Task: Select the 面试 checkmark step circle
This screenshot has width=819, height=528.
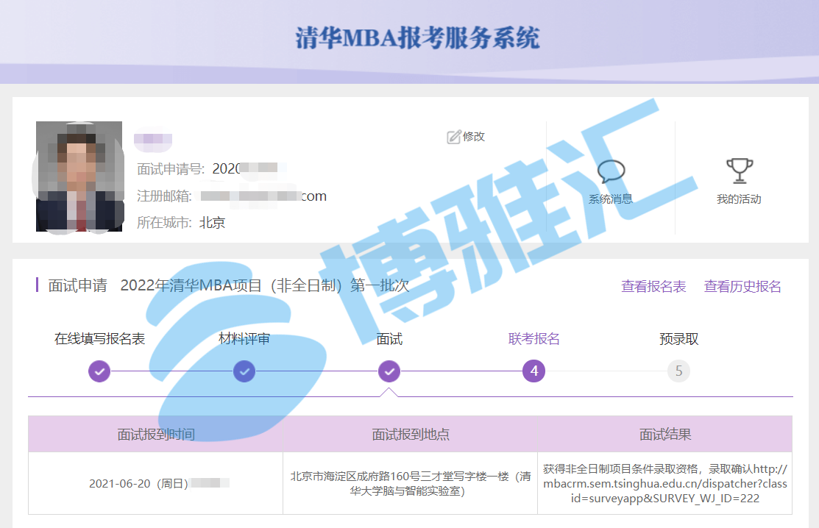Action: pyautogui.click(x=389, y=371)
